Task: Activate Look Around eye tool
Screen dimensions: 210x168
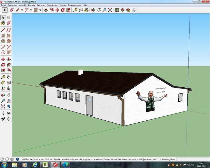Action: pos(9,113)
